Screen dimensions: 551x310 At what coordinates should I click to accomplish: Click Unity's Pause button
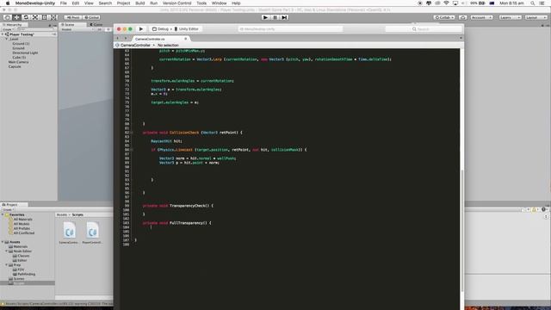point(275,17)
